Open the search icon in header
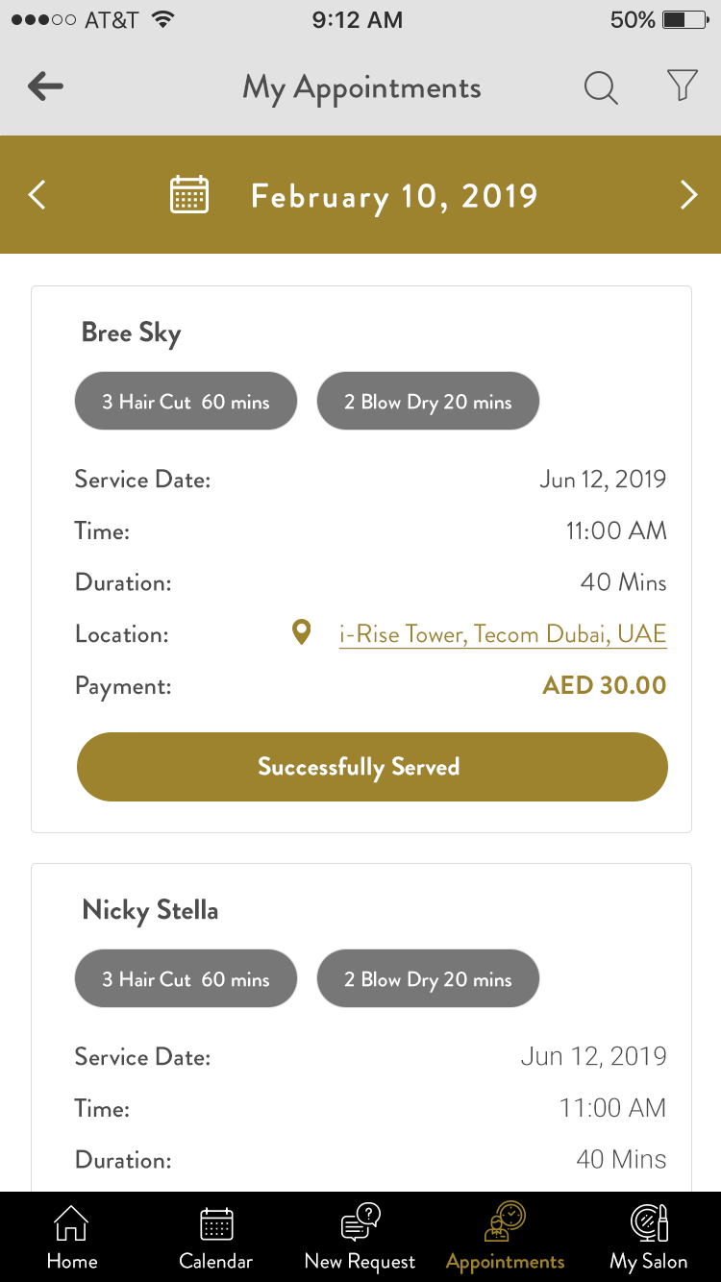The image size is (721, 1282). 601,87
